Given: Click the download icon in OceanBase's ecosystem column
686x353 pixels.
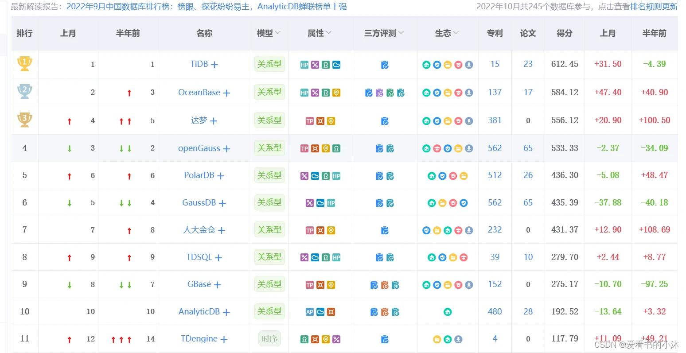Looking at the screenshot, I should [x=468, y=93].
